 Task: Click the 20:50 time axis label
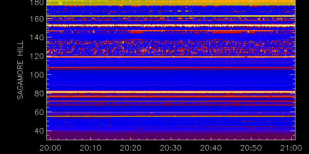click(251, 148)
